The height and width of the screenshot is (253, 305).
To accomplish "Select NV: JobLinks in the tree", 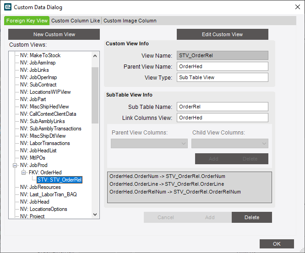I will (x=34, y=70).
